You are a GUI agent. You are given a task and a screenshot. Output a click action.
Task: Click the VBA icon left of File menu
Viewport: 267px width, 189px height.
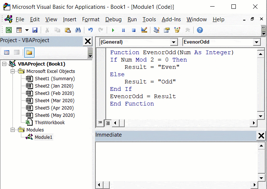tap(8, 19)
